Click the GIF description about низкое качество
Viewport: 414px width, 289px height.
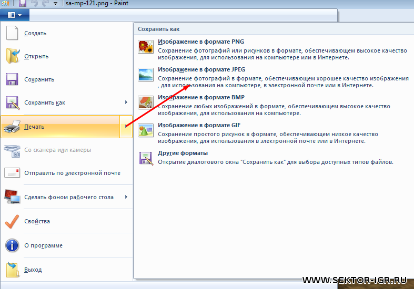[x=268, y=137]
